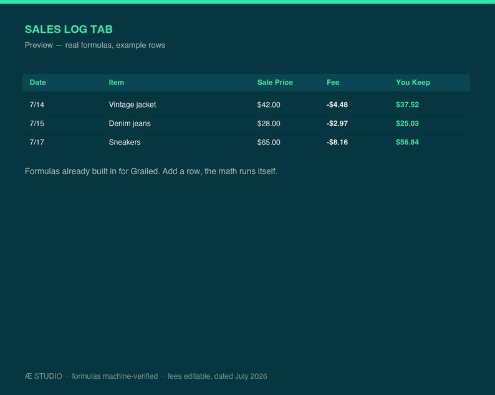
Task: Click the Æ STUDIO footer label
Action: click(x=44, y=376)
